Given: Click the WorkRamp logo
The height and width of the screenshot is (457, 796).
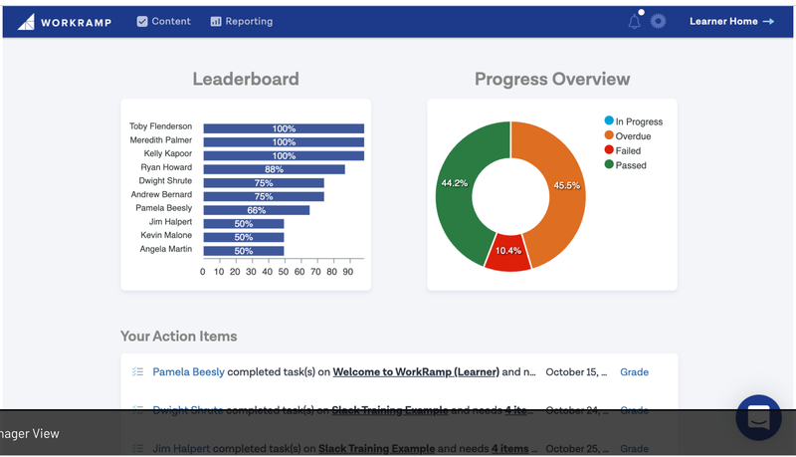Looking at the screenshot, I should 65,22.
